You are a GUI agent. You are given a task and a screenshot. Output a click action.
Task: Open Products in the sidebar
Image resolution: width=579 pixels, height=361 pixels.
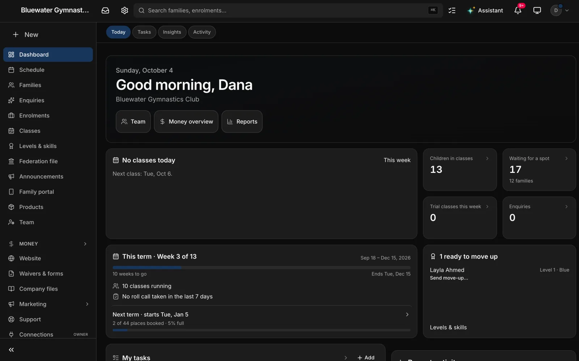[48, 207]
